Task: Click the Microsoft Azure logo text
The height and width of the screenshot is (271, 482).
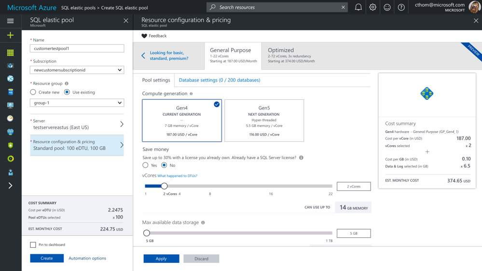Action: [32, 7]
